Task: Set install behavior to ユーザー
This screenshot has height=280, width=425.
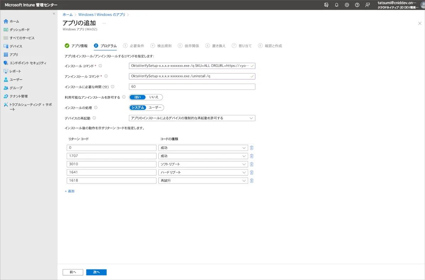Action: [x=155, y=108]
